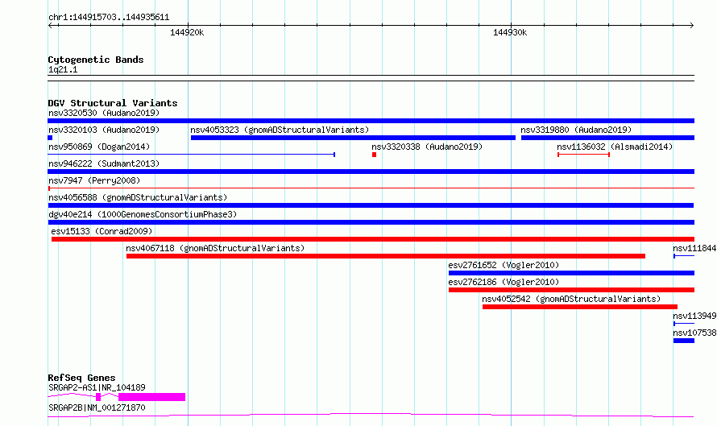Select the nsv3320530 blue variant bar
Image resolution: width=717 pixels, height=426 pixels.
click(x=371, y=121)
